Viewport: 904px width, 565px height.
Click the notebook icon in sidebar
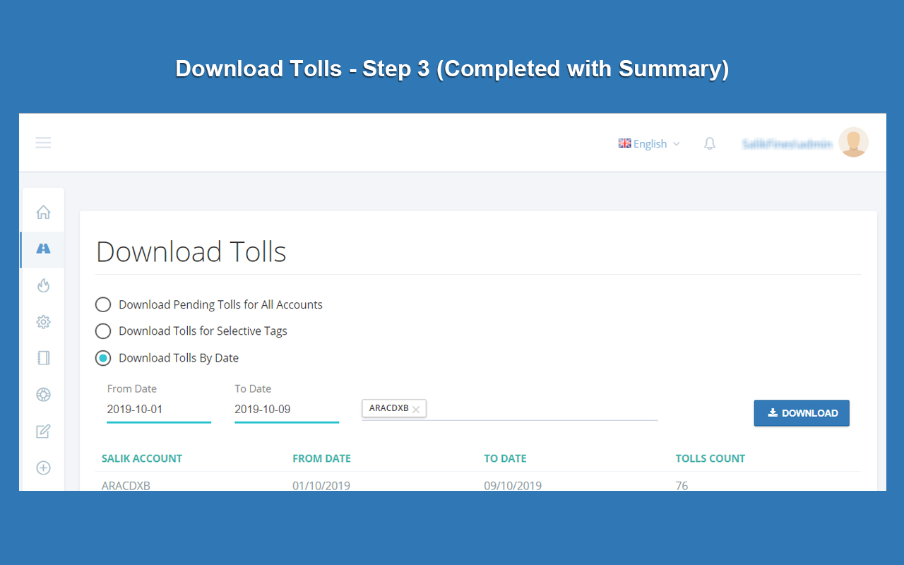click(x=43, y=358)
